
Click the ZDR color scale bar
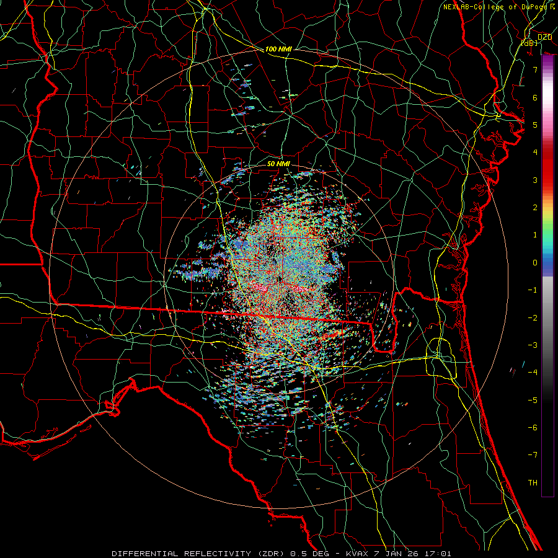coord(547,276)
